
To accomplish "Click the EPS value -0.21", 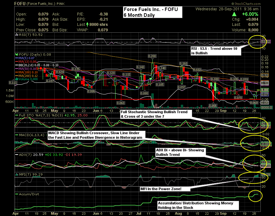I will 103,19.
